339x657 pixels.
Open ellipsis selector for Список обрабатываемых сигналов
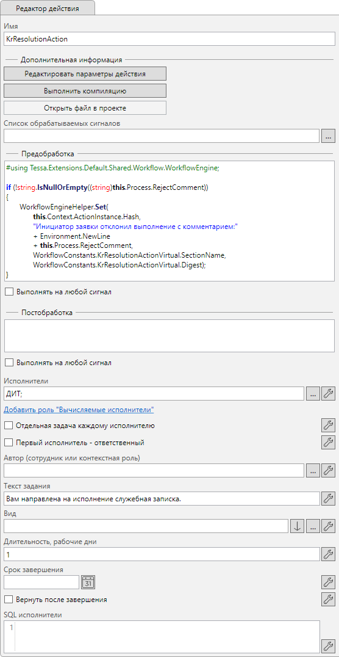coord(328,136)
